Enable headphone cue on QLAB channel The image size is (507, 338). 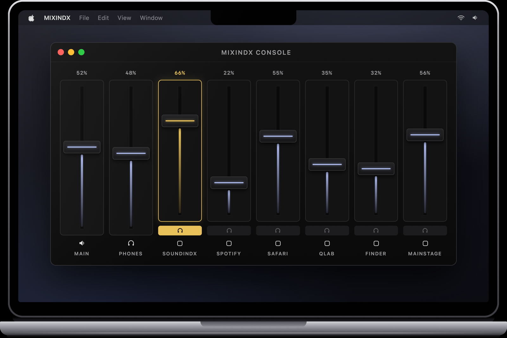[327, 230]
